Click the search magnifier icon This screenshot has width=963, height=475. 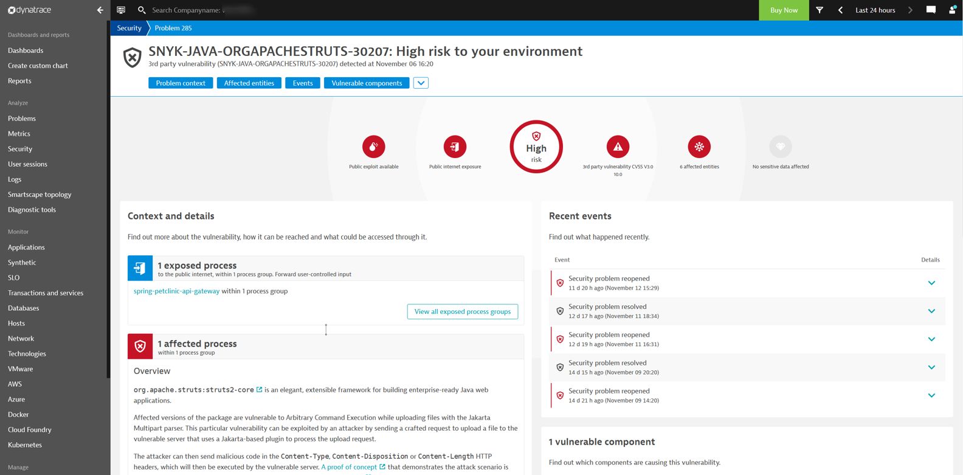tap(142, 10)
